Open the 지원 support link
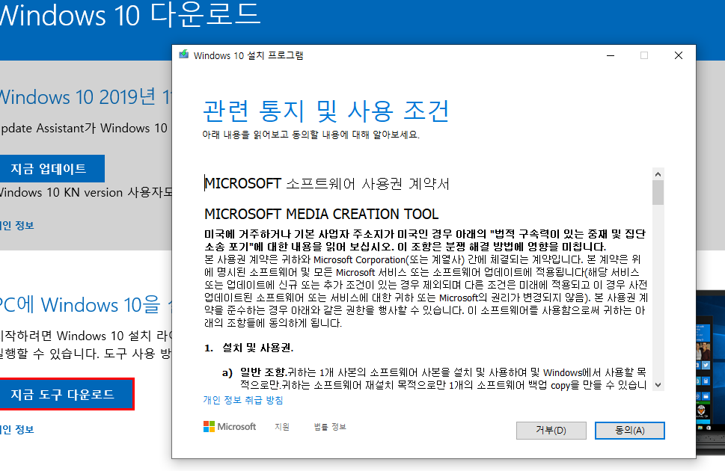 282,427
